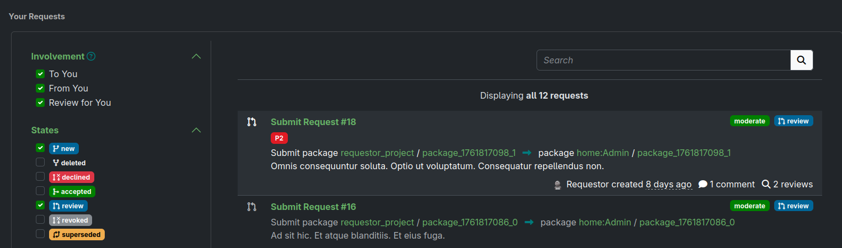Check the accepted state filter
This screenshot has height=248, width=842.
click(40, 191)
